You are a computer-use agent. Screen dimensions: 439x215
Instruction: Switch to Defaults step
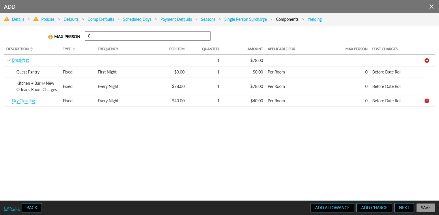[71, 19]
